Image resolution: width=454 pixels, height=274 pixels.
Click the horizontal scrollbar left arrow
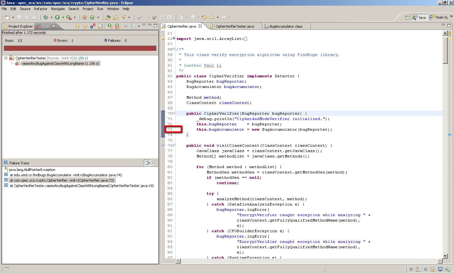pyautogui.click(x=178, y=261)
